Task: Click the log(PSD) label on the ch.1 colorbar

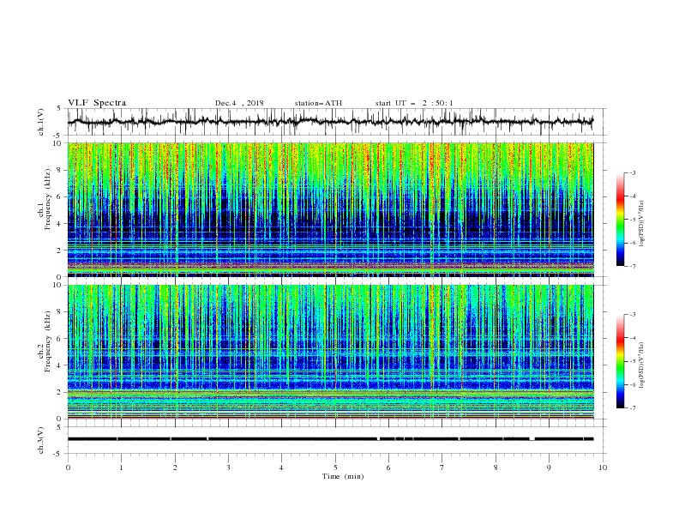Action: coord(641,224)
